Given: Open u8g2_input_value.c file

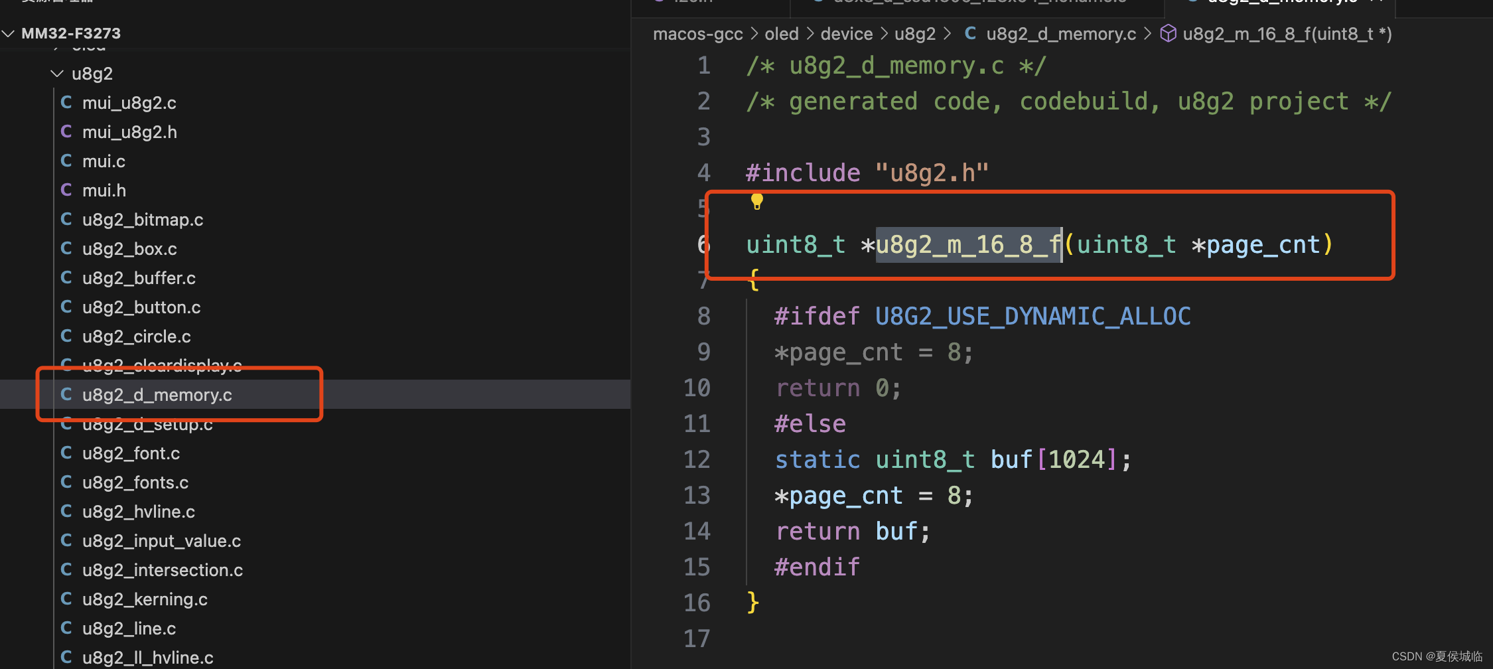Looking at the screenshot, I should 161,541.
